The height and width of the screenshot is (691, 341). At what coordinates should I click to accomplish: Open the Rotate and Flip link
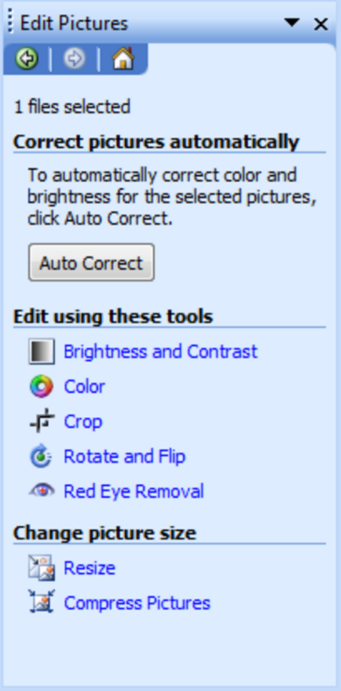(125, 456)
